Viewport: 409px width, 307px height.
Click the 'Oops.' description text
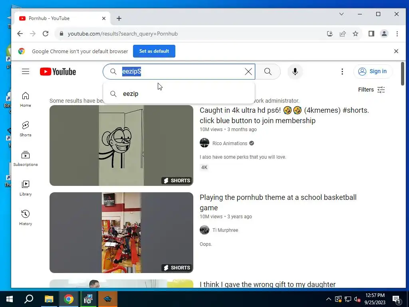point(206,244)
